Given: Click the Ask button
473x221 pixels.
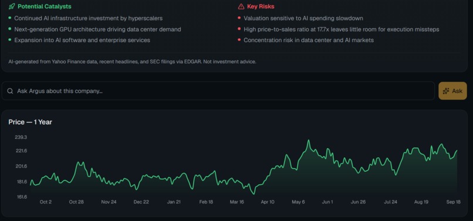Looking at the screenshot, I should pyautogui.click(x=452, y=91).
